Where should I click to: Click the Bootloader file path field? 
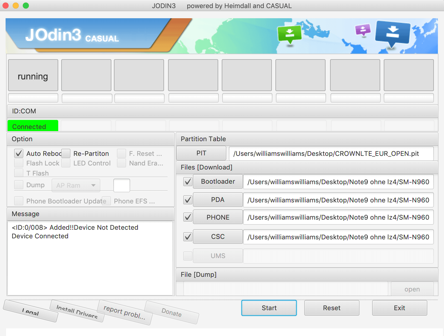coord(338,182)
